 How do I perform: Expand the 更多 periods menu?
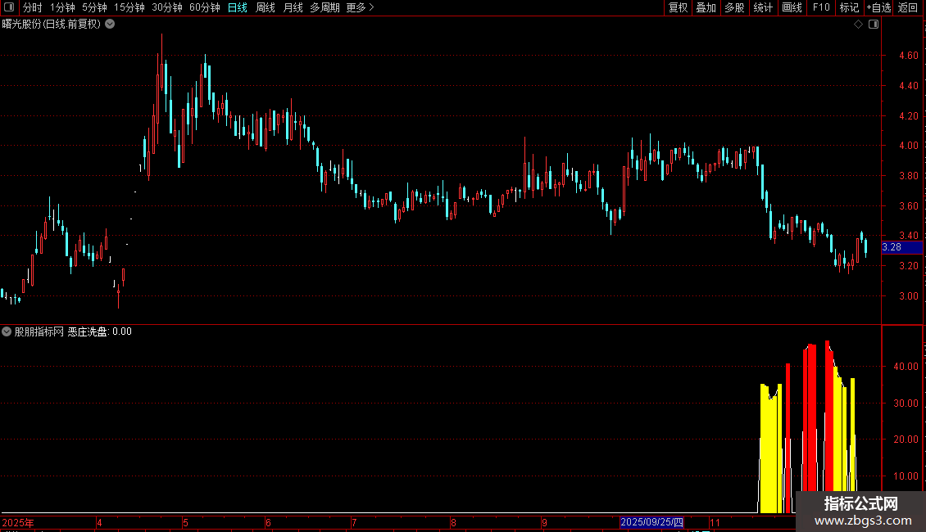361,7
